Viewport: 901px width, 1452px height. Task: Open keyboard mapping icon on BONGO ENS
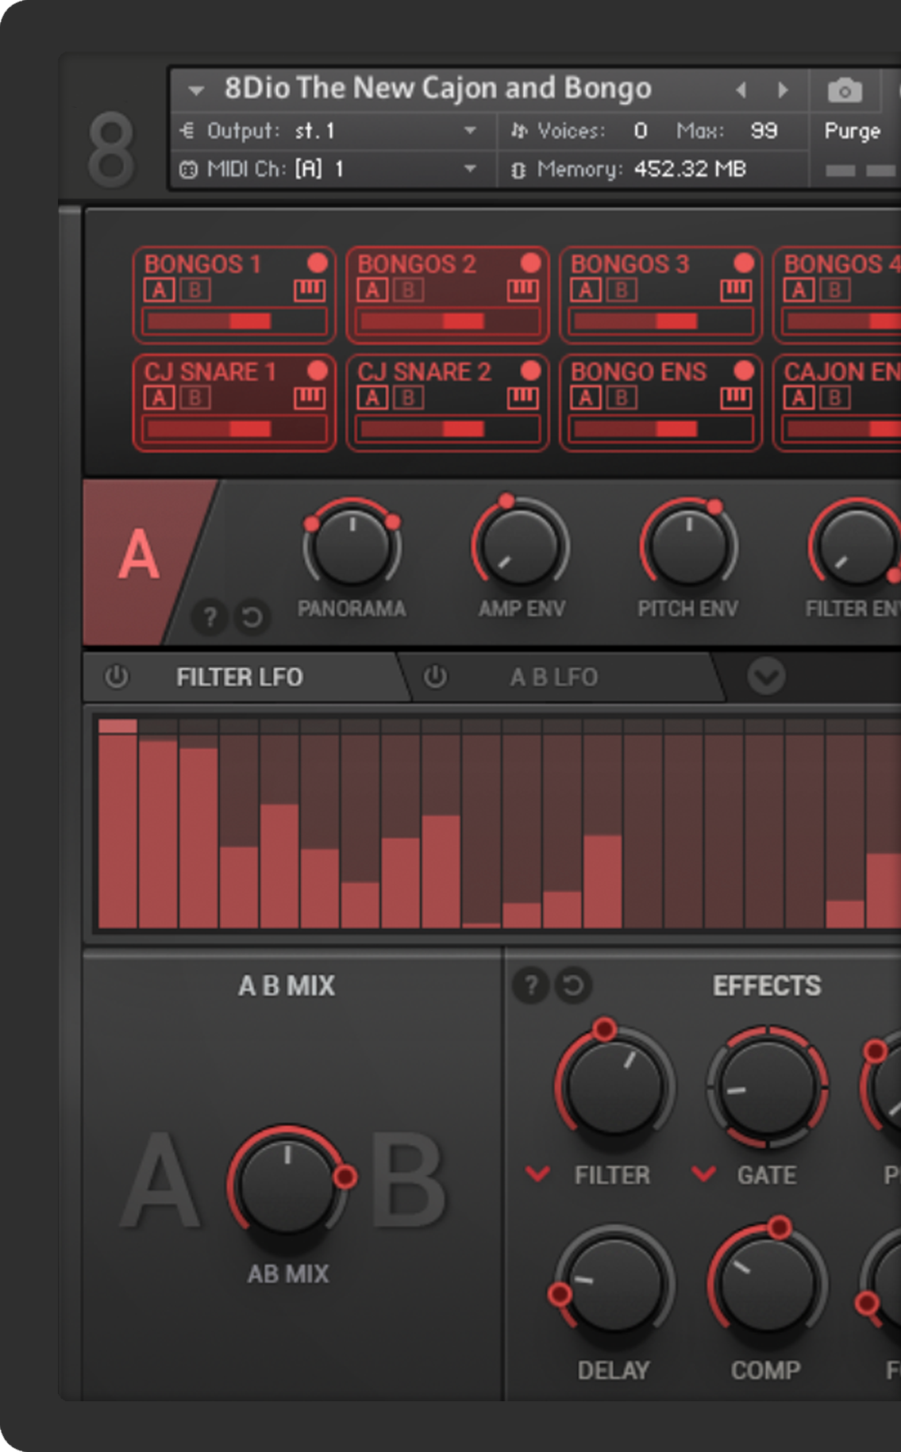tap(737, 398)
